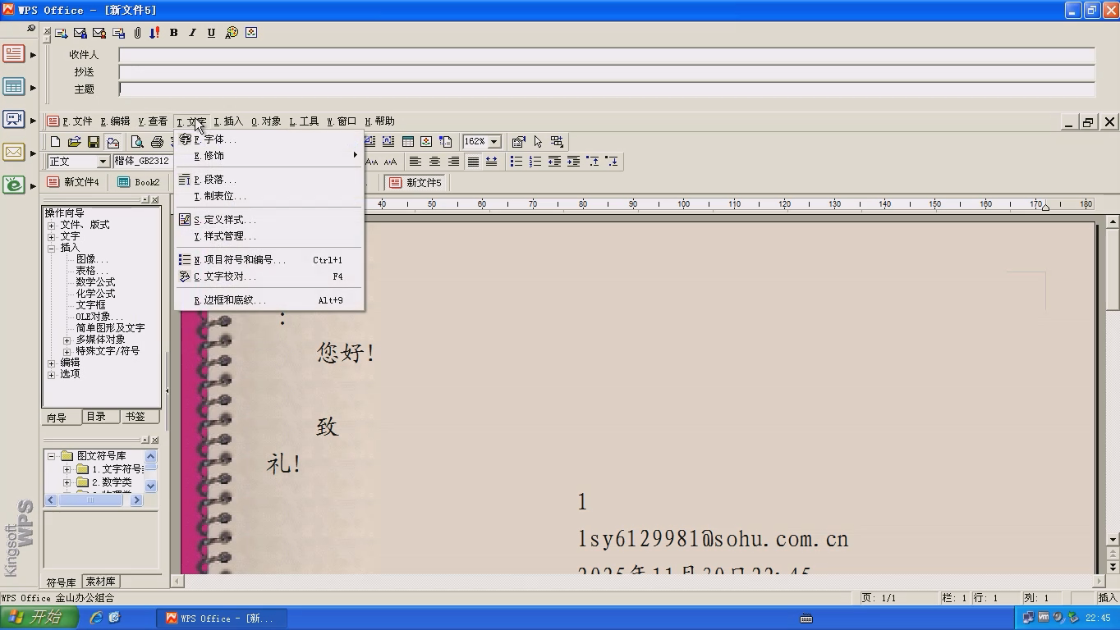The height and width of the screenshot is (630, 1120).
Task: Switch to the 素材库 tab
Action: (100, 582)
